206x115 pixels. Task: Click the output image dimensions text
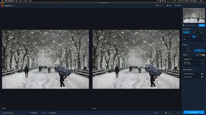click(53, 113)
